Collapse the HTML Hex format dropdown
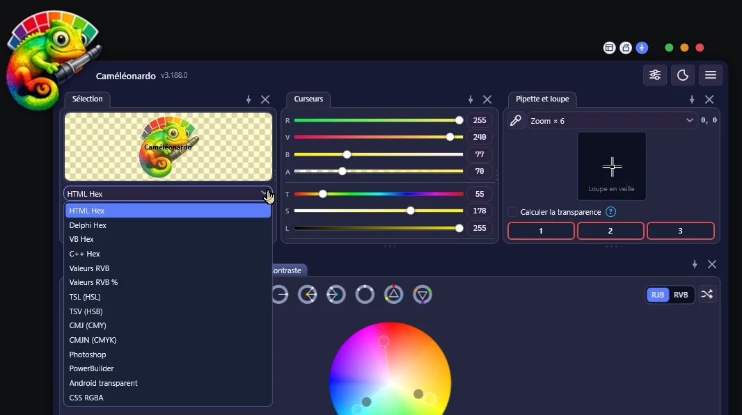This screenshot has width=742, height=415. (168, 193)
